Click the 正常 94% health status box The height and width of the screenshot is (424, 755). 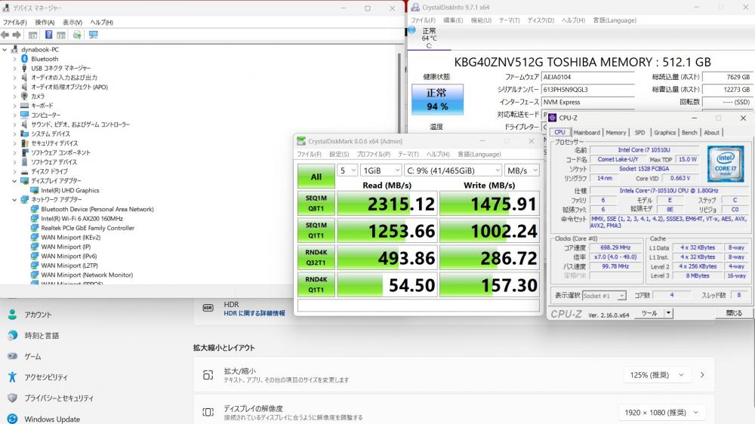point(437,100)
